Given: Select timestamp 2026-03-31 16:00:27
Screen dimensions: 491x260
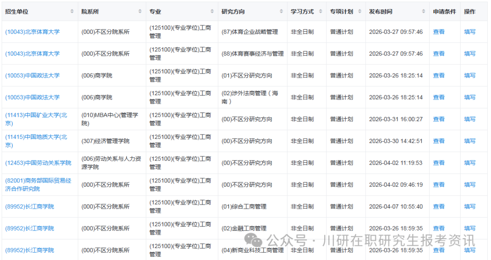Looking at the screenshot, I should (396, 119).
